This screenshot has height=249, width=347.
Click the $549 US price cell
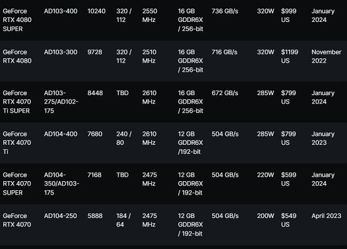pyautogui.click(x=289, y=220)
